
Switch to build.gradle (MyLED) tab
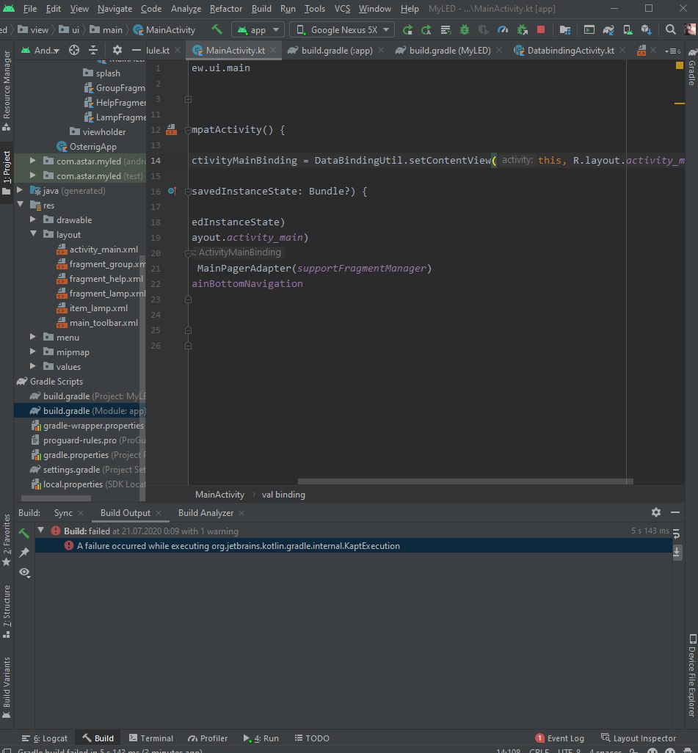tap(450, 51)
